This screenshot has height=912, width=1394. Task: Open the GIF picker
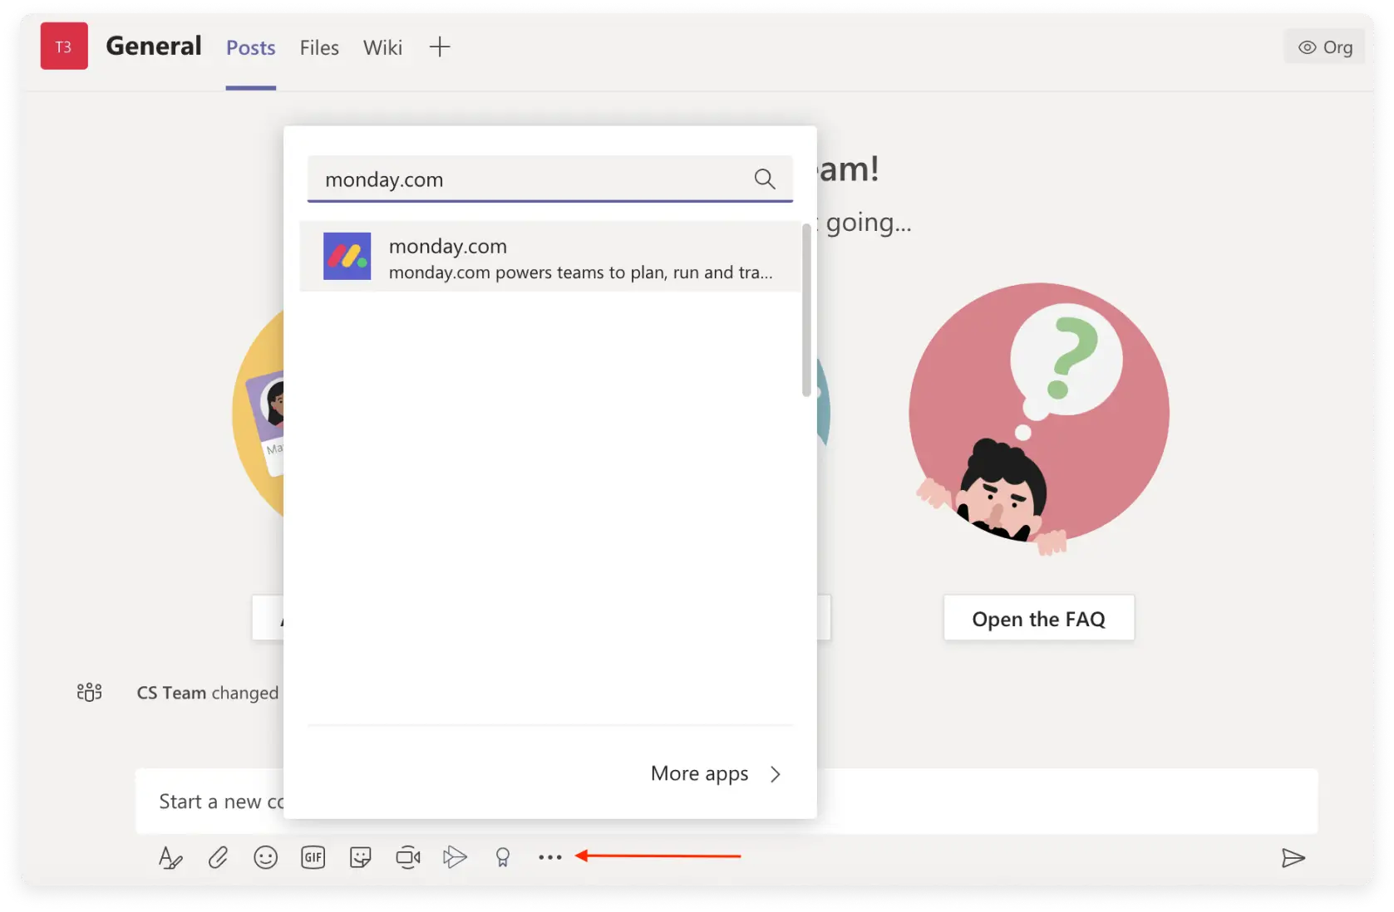tap(313, 857)
